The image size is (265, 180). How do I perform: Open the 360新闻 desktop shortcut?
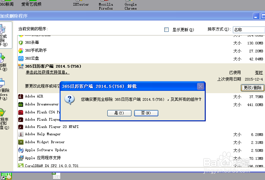coord(6,4)
